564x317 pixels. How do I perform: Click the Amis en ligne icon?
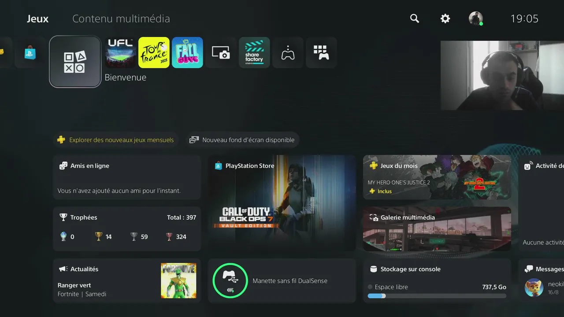pos(63,166)
